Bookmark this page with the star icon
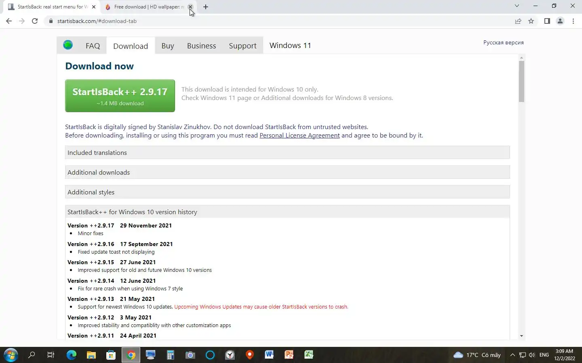The width and height of the screenshot is (582, 363). (531, 21)
